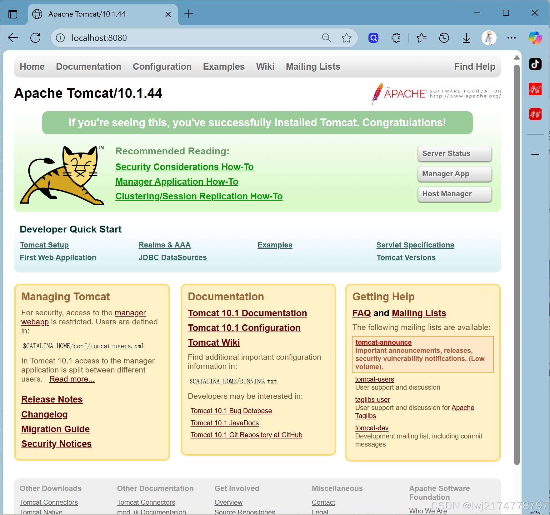This screenshot has width=550, height=515.
Task: Open the Migration Guide link
Action: 56,429
